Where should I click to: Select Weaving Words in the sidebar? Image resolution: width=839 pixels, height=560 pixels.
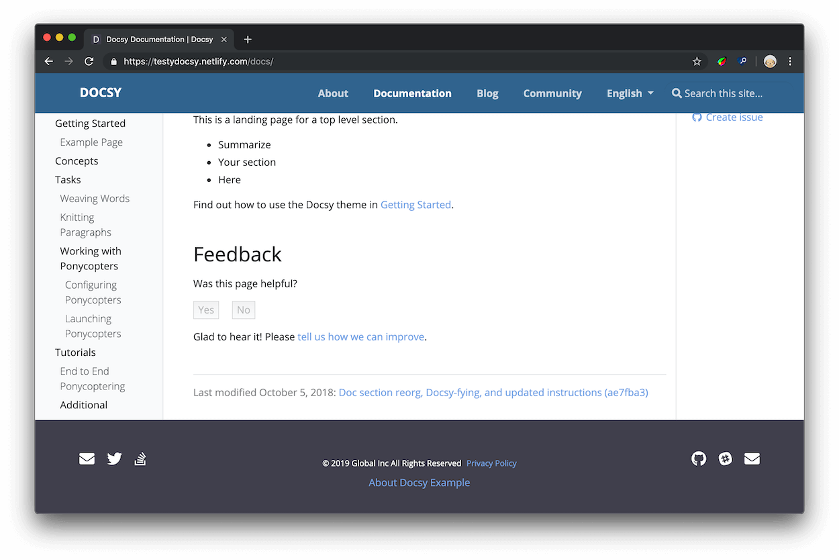click(95, 198)
